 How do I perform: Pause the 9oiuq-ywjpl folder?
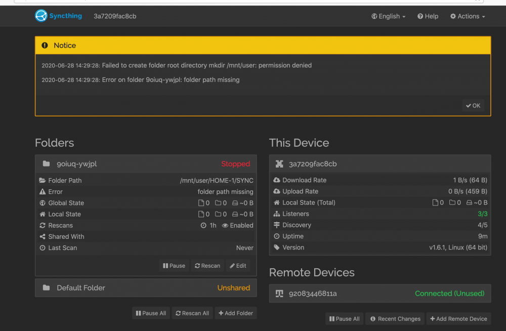coord(174,266)
